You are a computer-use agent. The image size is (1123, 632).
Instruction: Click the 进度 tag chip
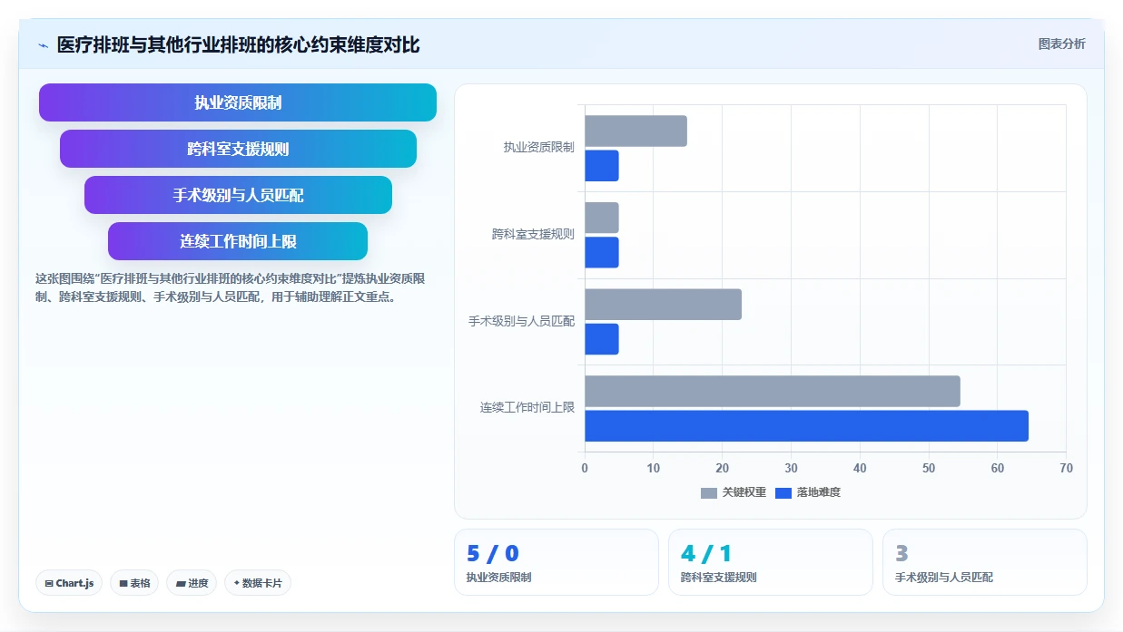192,583
